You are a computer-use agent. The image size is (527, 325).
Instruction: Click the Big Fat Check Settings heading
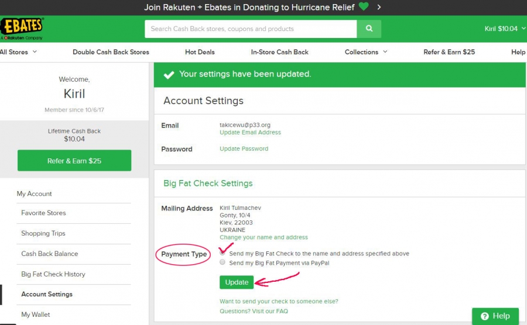click(208, 184)
